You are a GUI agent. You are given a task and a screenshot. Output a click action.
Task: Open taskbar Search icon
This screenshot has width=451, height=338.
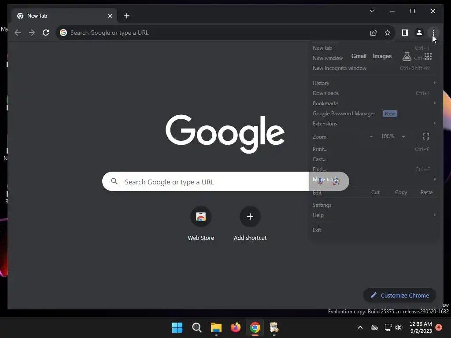[197, 327]
